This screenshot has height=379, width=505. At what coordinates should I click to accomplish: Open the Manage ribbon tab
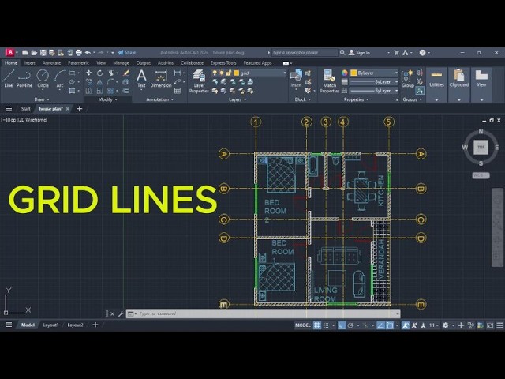[121, 63]
